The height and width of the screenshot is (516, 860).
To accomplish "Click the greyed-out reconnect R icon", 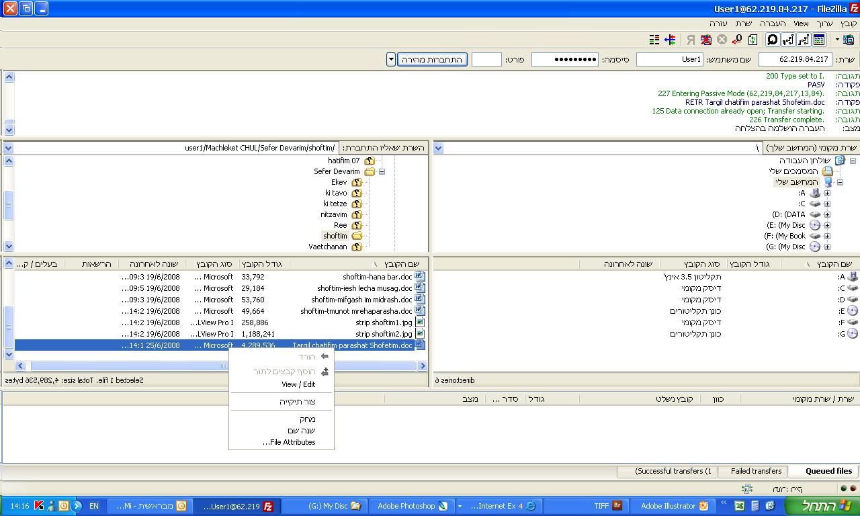I will 691,40.
